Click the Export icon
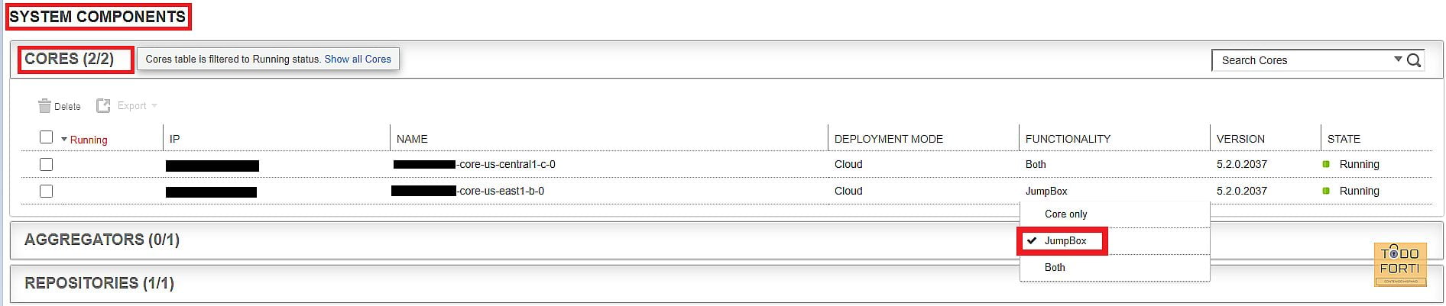The image size is (1446, 306). [103, 106]
